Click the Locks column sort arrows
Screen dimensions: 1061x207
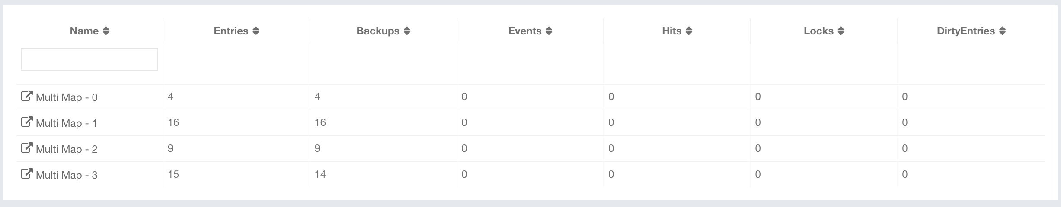pyautogui.click(x=841, y=31)
